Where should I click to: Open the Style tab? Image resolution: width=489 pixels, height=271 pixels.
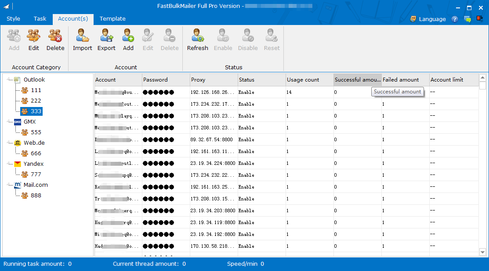point(13,19)
